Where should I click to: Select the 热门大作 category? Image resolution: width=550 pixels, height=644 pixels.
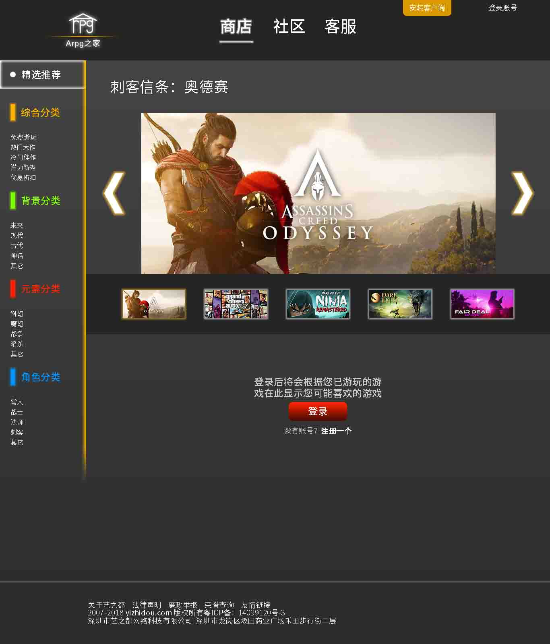tap(23, 147)
